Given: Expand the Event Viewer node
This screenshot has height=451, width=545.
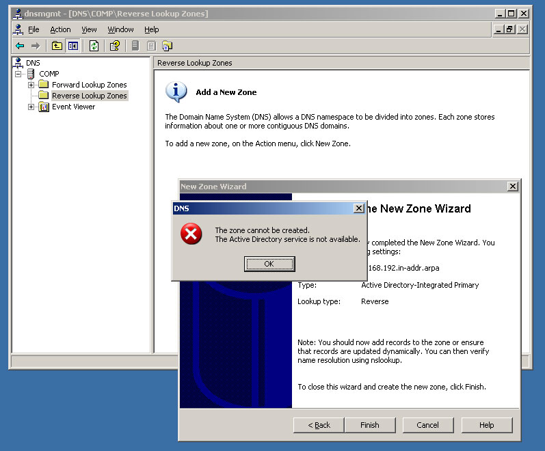Looking at the screenshot, I should click(31, 107).
